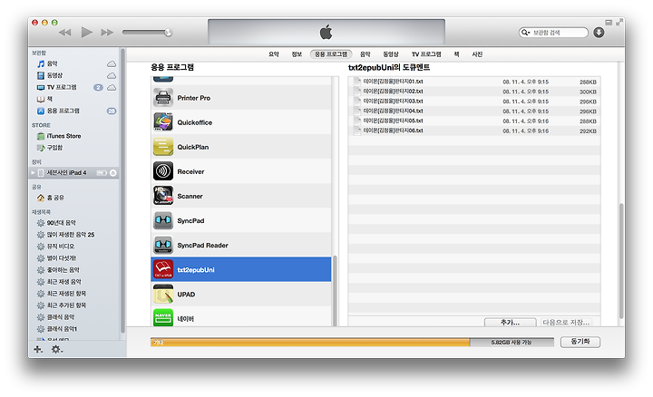Select QuickPlan app
The image size is (653, 397).
pos(241,147)
